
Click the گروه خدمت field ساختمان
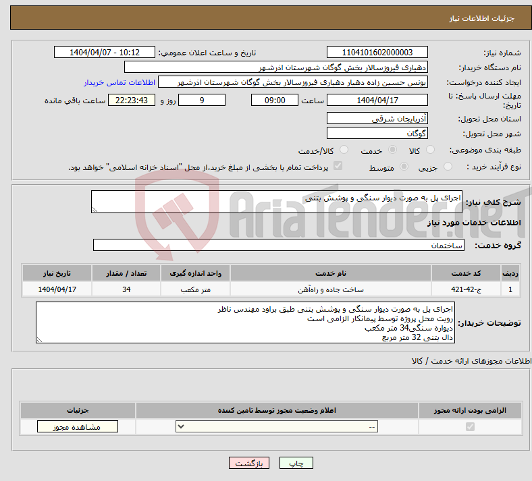279,245
